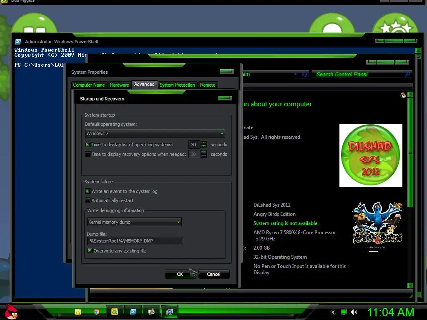This screenshot has height=320, width=427.
Task: Refresh the Control Panel address bar
Action: click(x=304, y=74)
